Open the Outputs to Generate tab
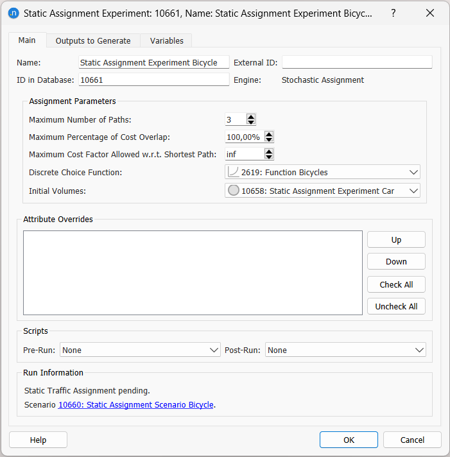Image resolution: width=450 pixels, height=457 pixels. click(x=93, y=41)
